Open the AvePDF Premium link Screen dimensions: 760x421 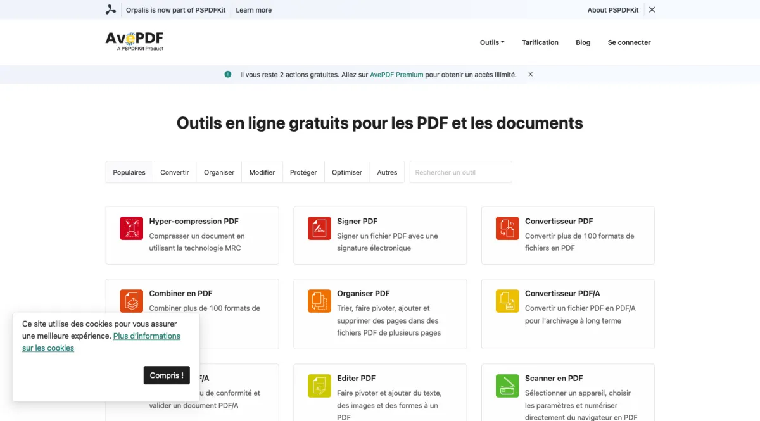[396, 75]
